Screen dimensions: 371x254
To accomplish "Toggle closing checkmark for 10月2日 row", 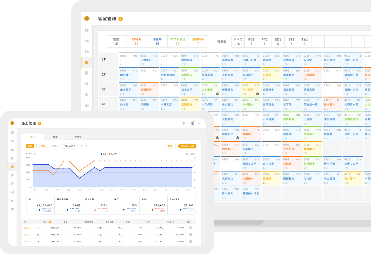I will coord(191,235).
